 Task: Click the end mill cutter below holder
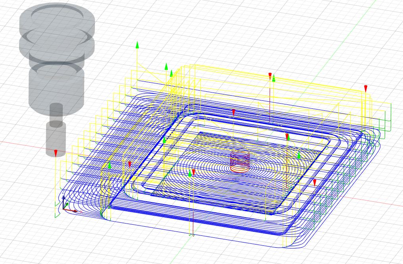(x=56, y=130)
